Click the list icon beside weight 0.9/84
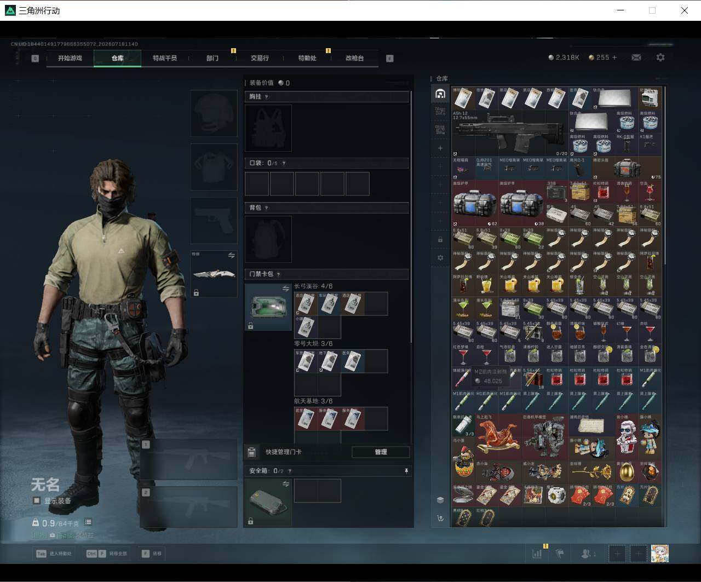 coord(88,522)
